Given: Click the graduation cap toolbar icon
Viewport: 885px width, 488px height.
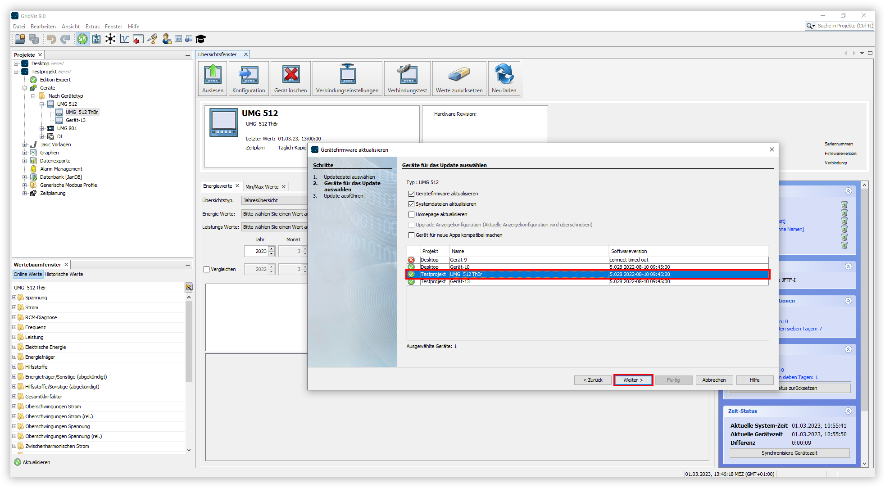Looking at the screenshot, I should [201, 39].
